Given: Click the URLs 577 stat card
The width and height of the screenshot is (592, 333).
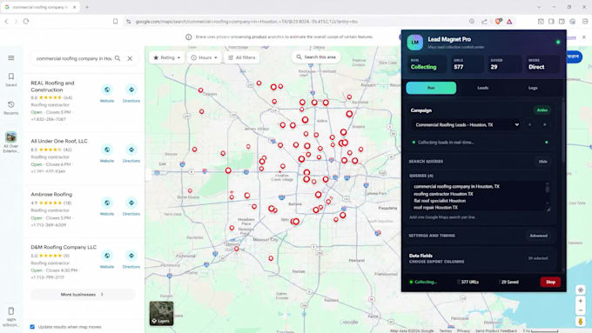Looking at the screenshot, I should tap(467, 64).
